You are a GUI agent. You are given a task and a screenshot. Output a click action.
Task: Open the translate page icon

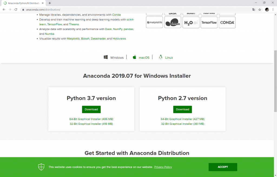tap(254, 9)
